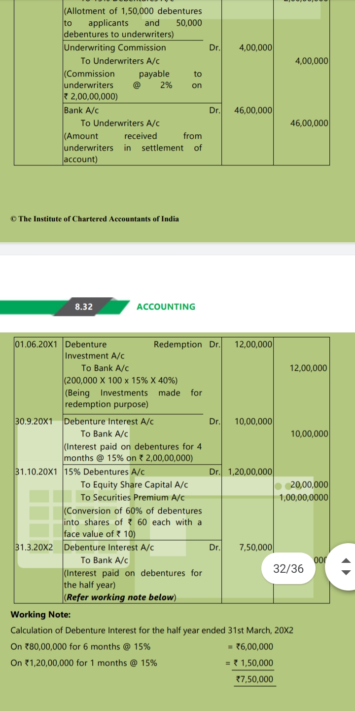Tap the Institute of Chartered Accountants copyright line
This screenshot has width=355, height=711.
click(95, 219)
